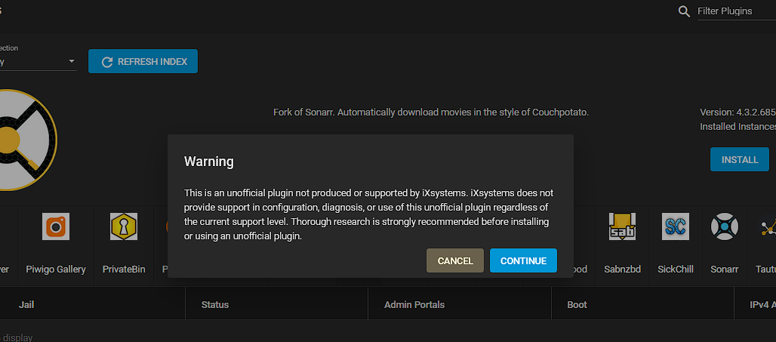The width and height of the screenshot is (776, 342).
Task: Select the Sonarr plugin icon
Action: 725,226
